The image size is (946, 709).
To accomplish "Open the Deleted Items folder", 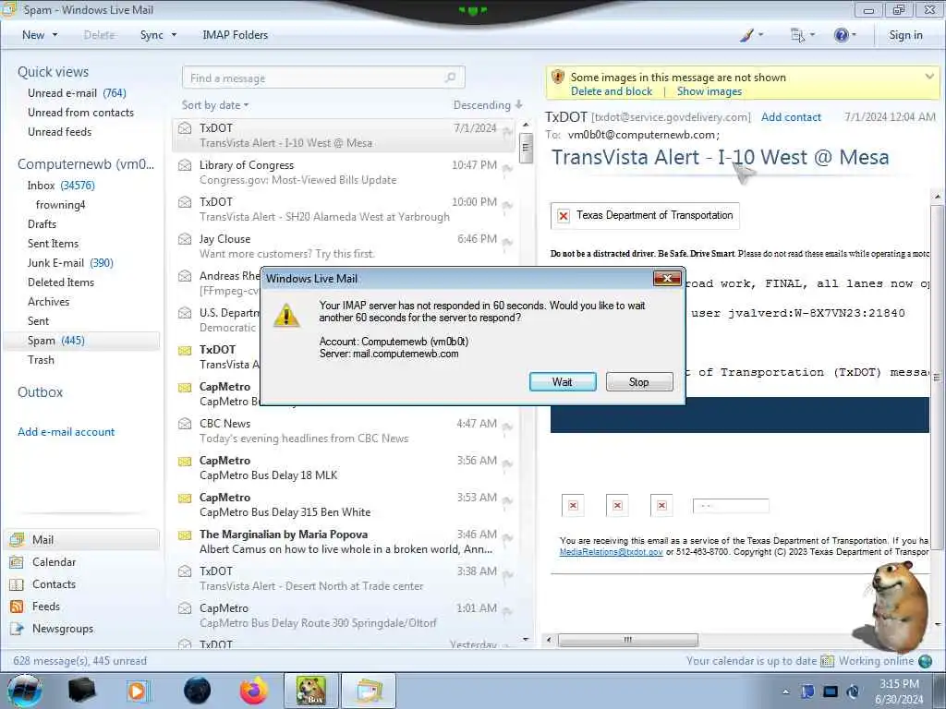I will (61, 282).
